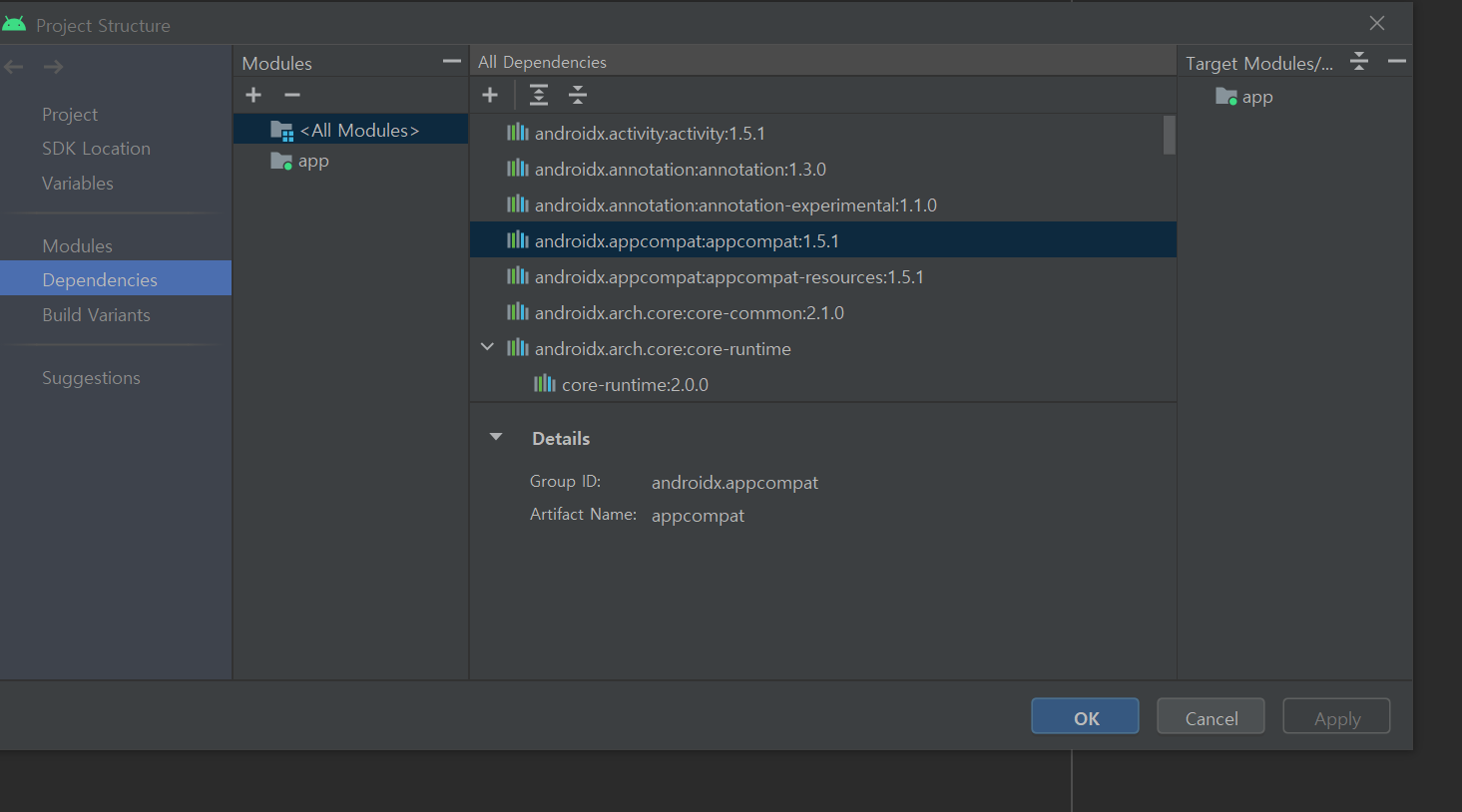Screen dimensions: 1462x812
Task: Click library icon of annotation-experimental:1.1.0
Action: point(517,204)
